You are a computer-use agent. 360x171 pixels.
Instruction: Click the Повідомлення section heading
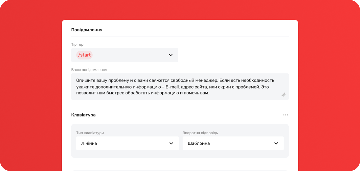[x=87, y=30]
